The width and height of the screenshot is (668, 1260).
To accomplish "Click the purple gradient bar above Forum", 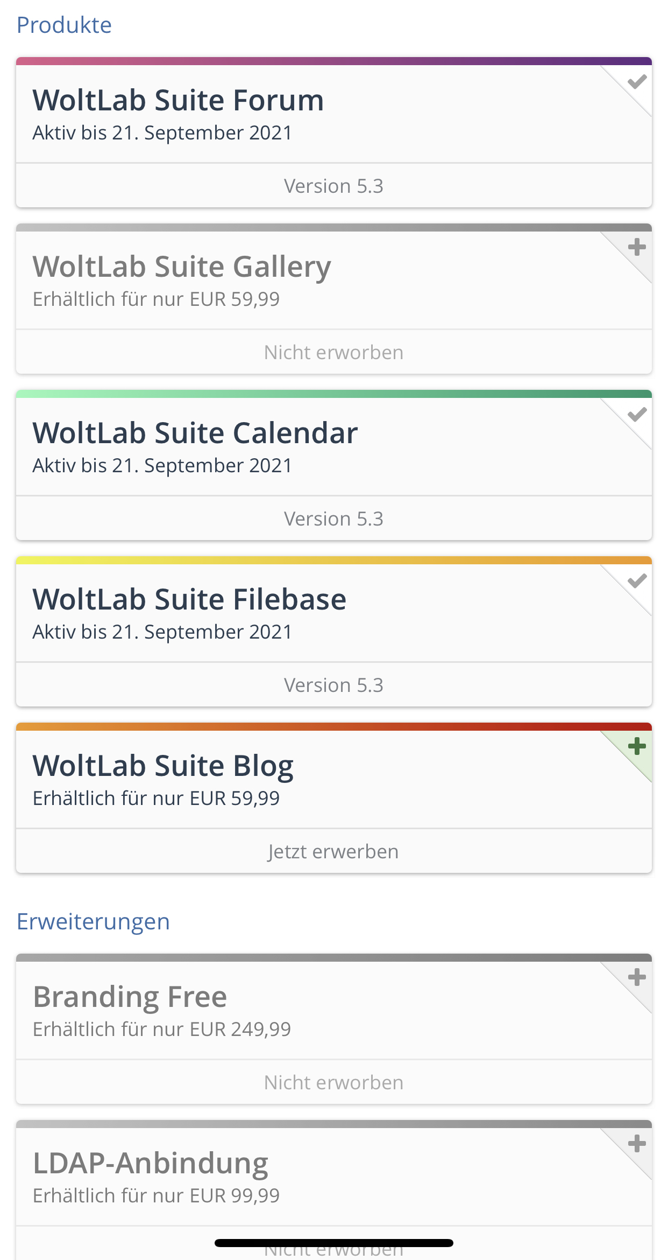I will (333, 61).
